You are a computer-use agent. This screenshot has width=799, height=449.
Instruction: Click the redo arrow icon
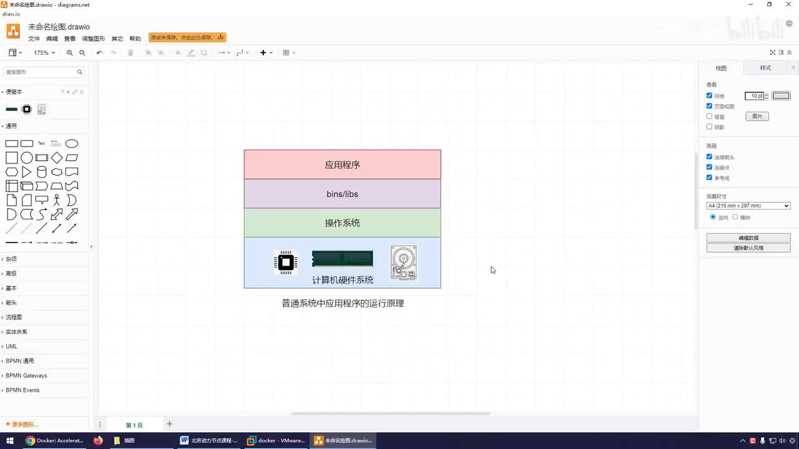[x=114, y=53]
